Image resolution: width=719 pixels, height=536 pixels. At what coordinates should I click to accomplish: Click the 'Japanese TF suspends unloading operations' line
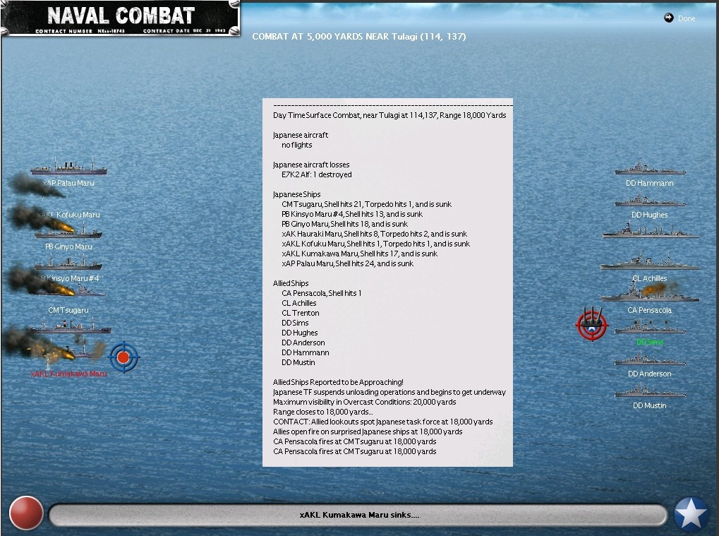pyautogui.click(x=389, y=393)
